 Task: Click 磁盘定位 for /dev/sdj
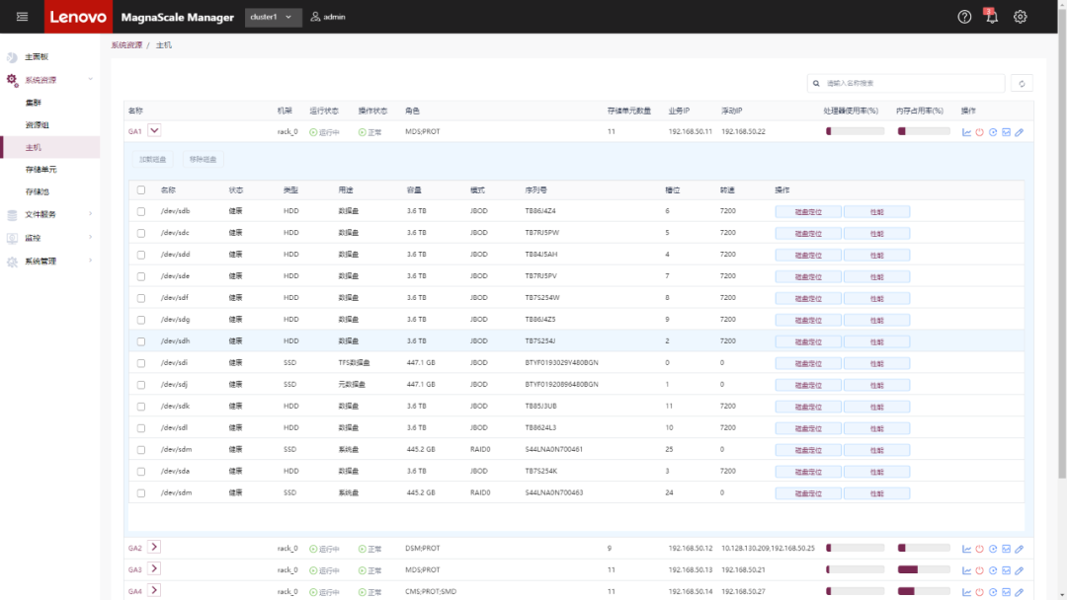coord(808,385)
